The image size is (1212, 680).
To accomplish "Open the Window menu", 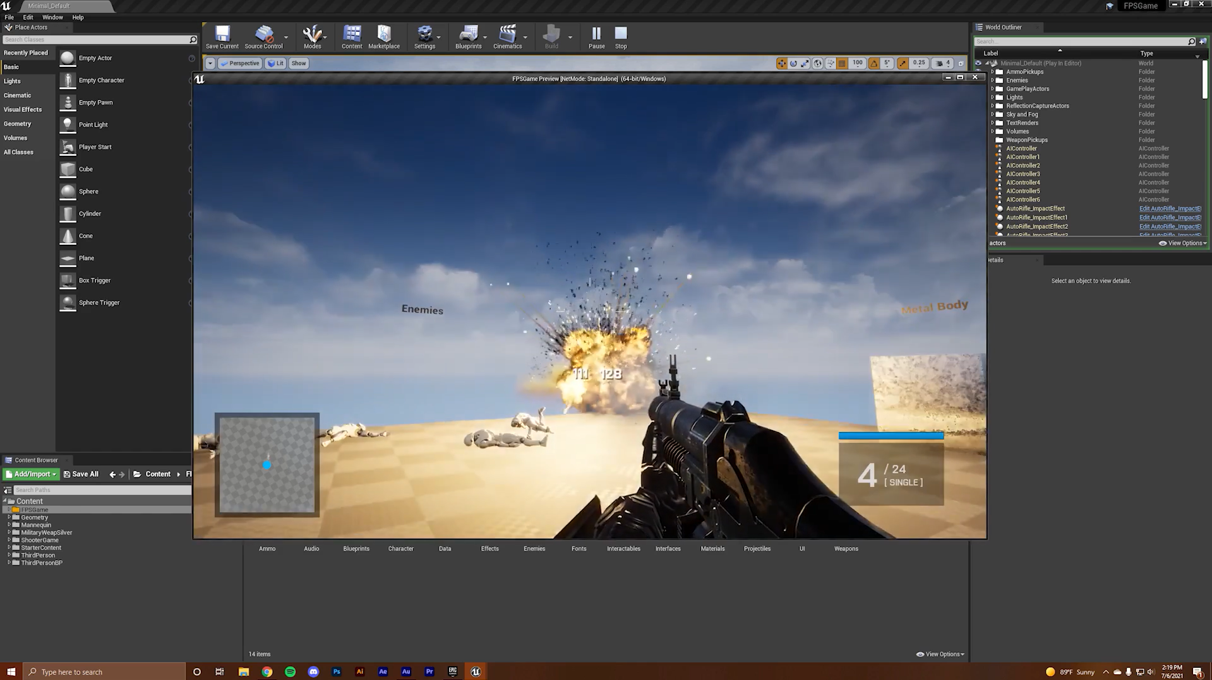I will click(x=52, y=17).
